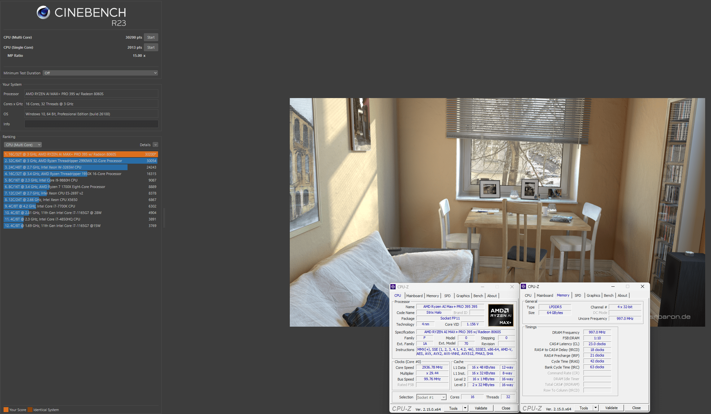Screen dimensions: 711x414
Task: Click the 30200 pts multi core score
Action: (x=134, y=37)
